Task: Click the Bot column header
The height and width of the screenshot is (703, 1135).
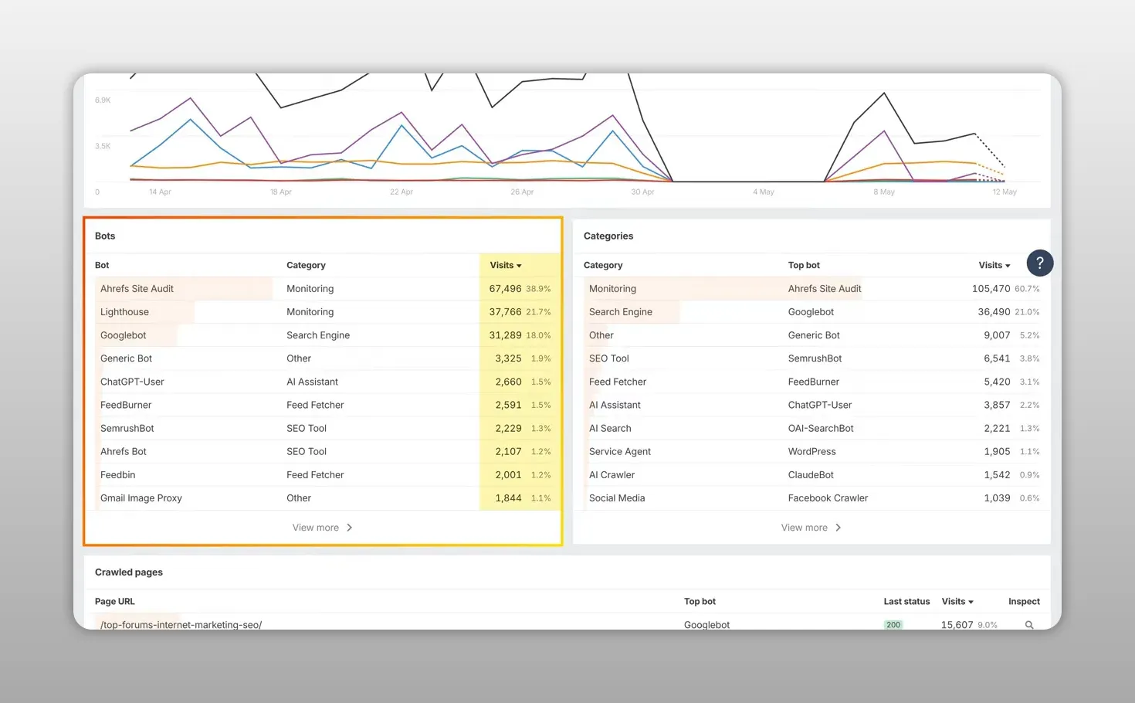Action: pos(102,265)
